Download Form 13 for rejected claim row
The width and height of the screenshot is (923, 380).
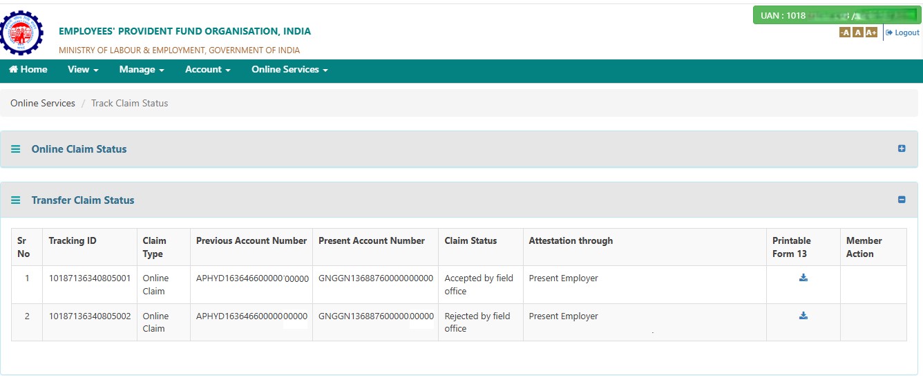pyautogui.click(x=803, y=316)
